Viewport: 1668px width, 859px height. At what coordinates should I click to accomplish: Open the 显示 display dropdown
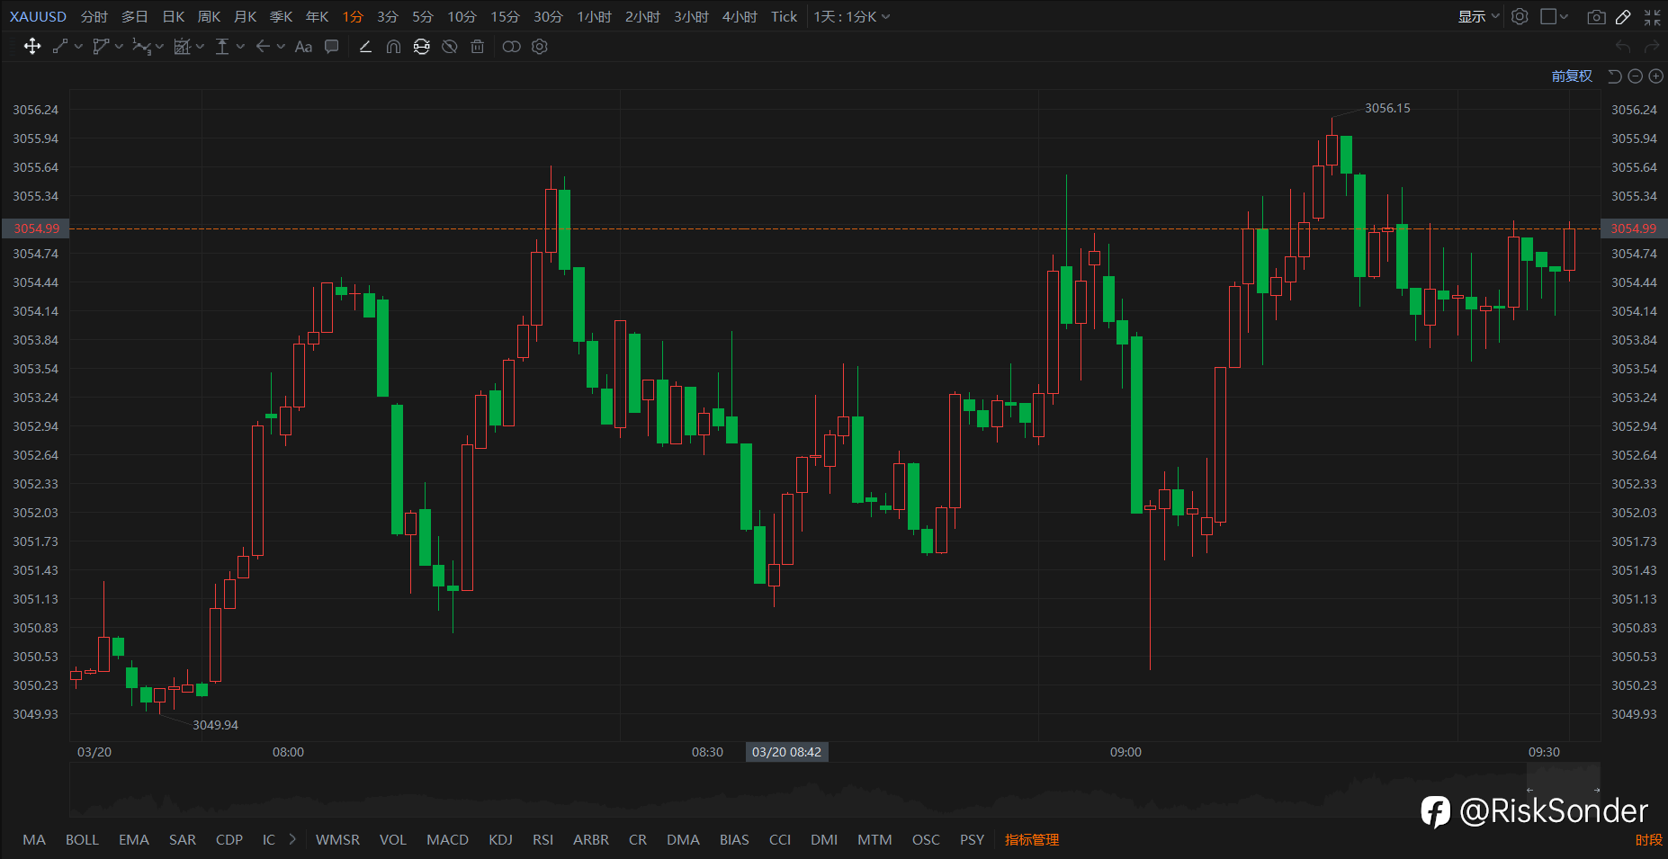[1478, 17]
